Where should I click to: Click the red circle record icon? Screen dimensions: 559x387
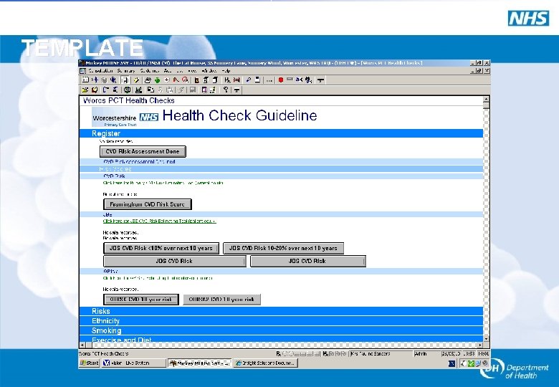(x=280, y=80)
